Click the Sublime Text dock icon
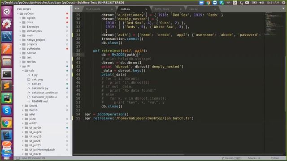This screenshot has height=161, width=287. (x=7, y=86)
